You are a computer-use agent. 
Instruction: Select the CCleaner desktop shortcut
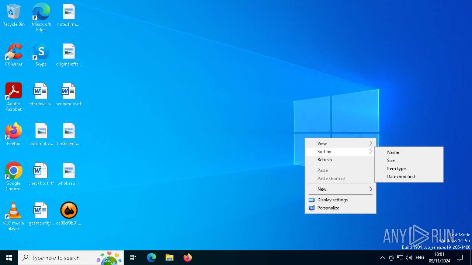point(14,55)
